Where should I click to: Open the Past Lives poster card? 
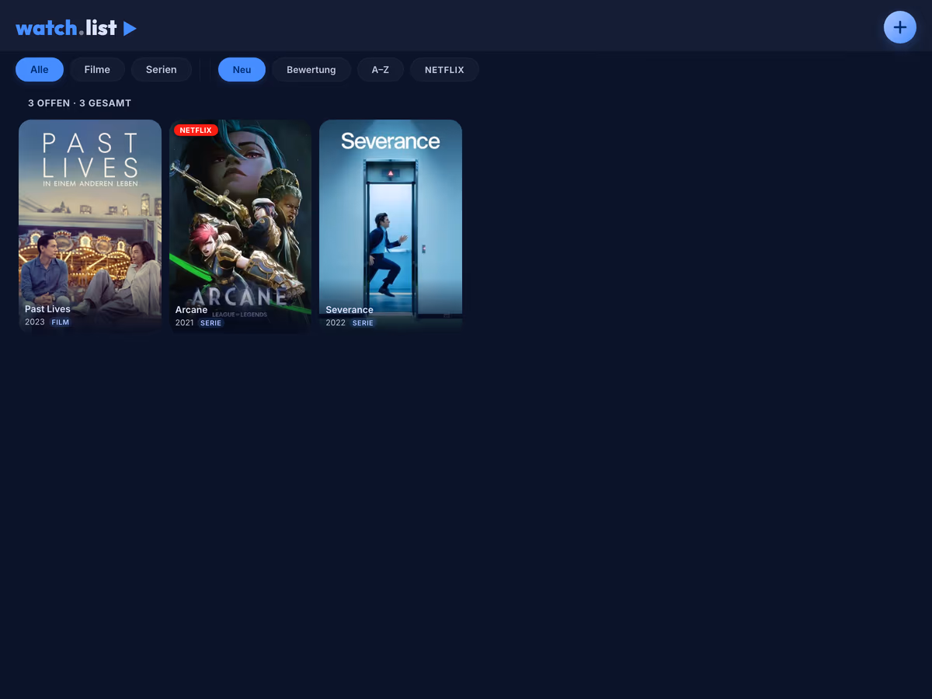point(90,227)
